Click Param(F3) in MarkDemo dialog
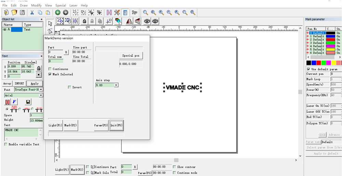342x176 pixels. coord(101,125)
